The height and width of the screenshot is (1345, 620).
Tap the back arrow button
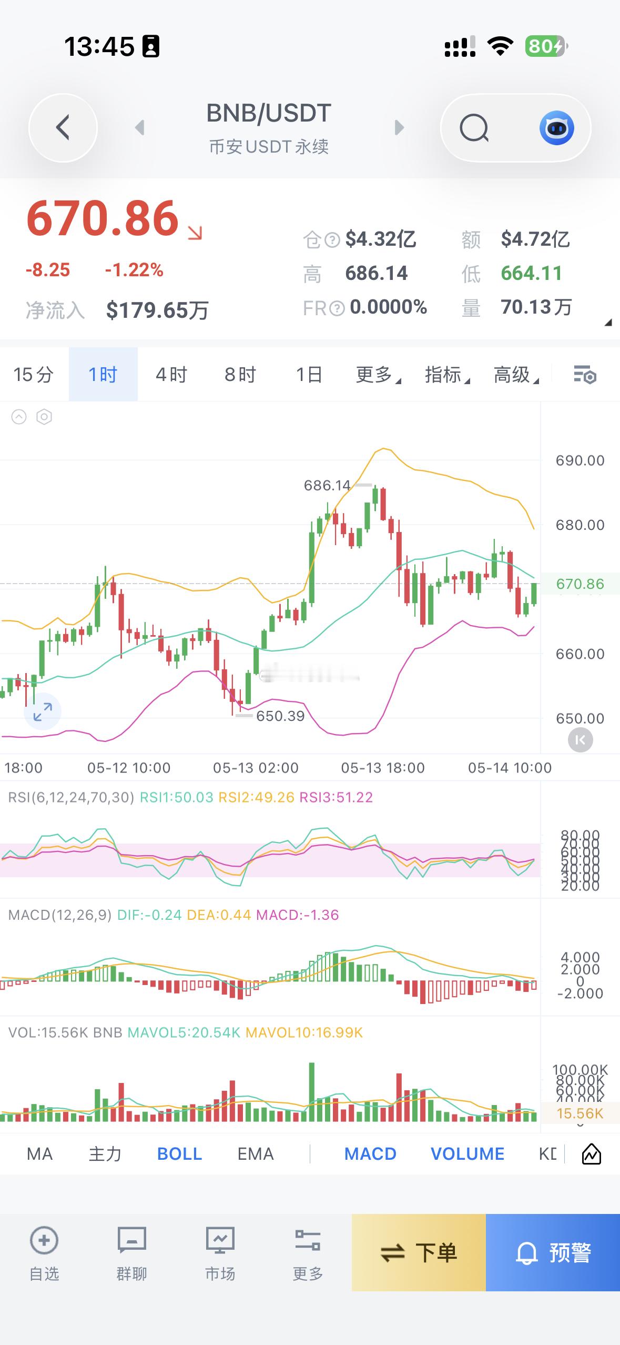tap(63, 128)
